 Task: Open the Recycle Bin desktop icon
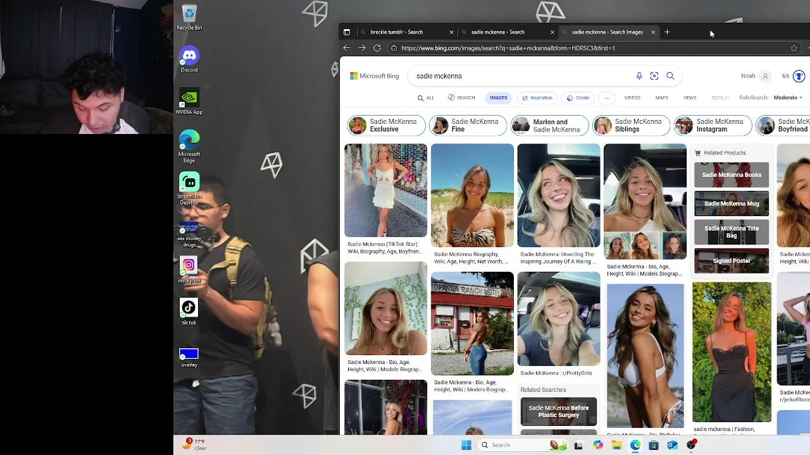click(x=189, y=17)
